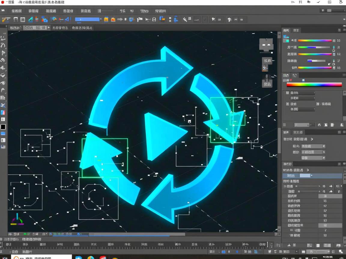This screenshot has width=346, height=259.
Task: Open the second dropdown in middle properties panel
Action: click(x=313, y=152)
